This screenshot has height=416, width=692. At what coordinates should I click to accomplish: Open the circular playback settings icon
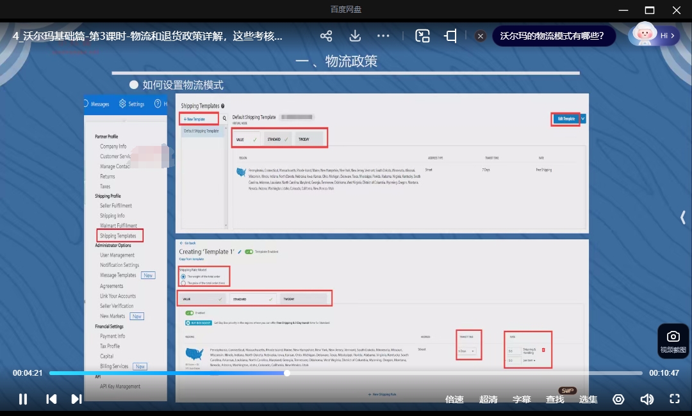click(x=618, y=399)
